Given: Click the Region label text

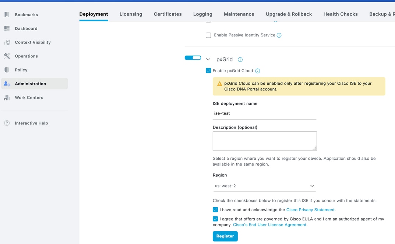Looking at the screenshot, I should point(220,175).
